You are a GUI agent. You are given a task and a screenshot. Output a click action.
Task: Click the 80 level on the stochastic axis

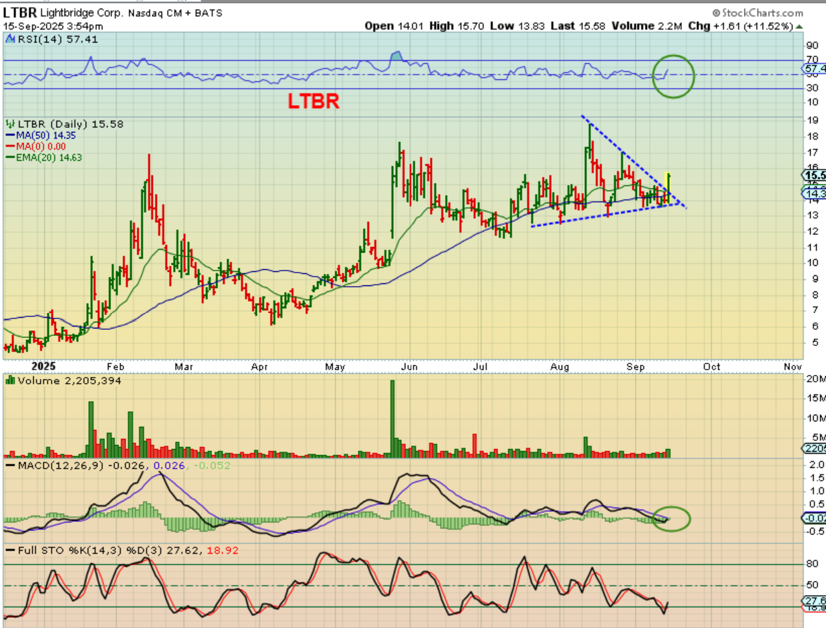(x=813, y=563)
